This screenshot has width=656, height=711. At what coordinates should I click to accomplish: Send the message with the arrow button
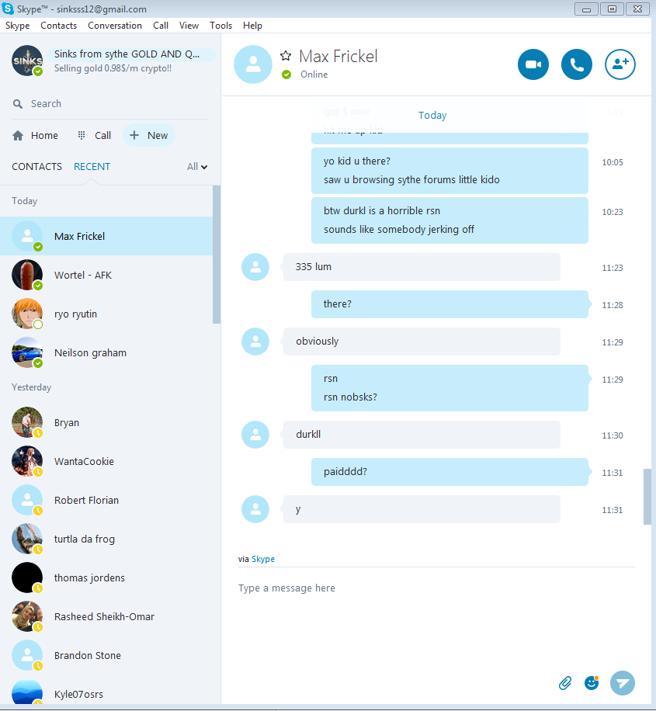tap(623, 683)
